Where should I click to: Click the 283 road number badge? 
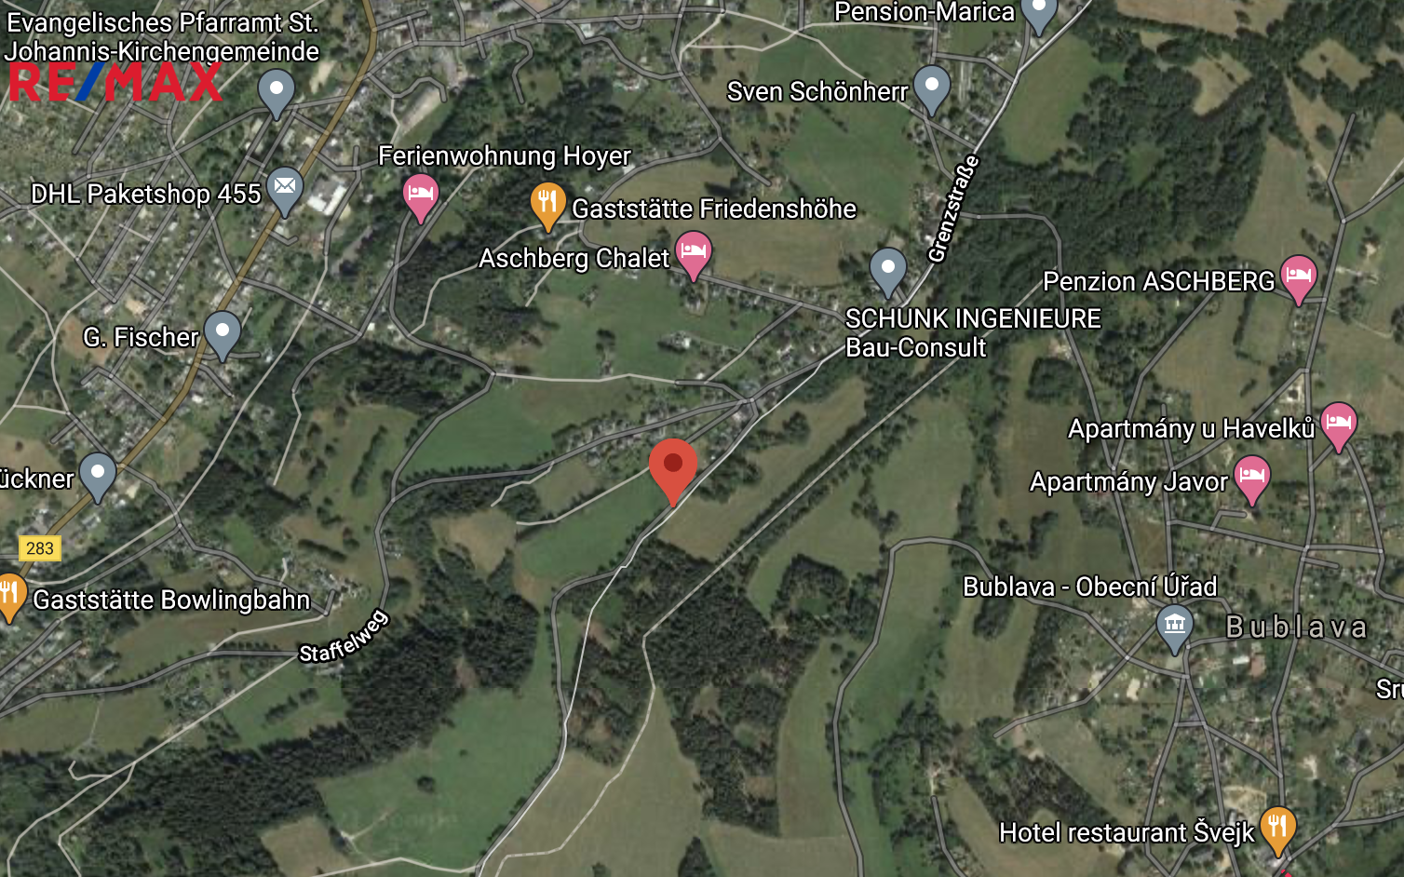coord(39,548)
